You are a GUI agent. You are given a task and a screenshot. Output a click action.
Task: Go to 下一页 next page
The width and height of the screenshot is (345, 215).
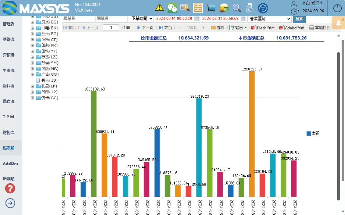145,28
